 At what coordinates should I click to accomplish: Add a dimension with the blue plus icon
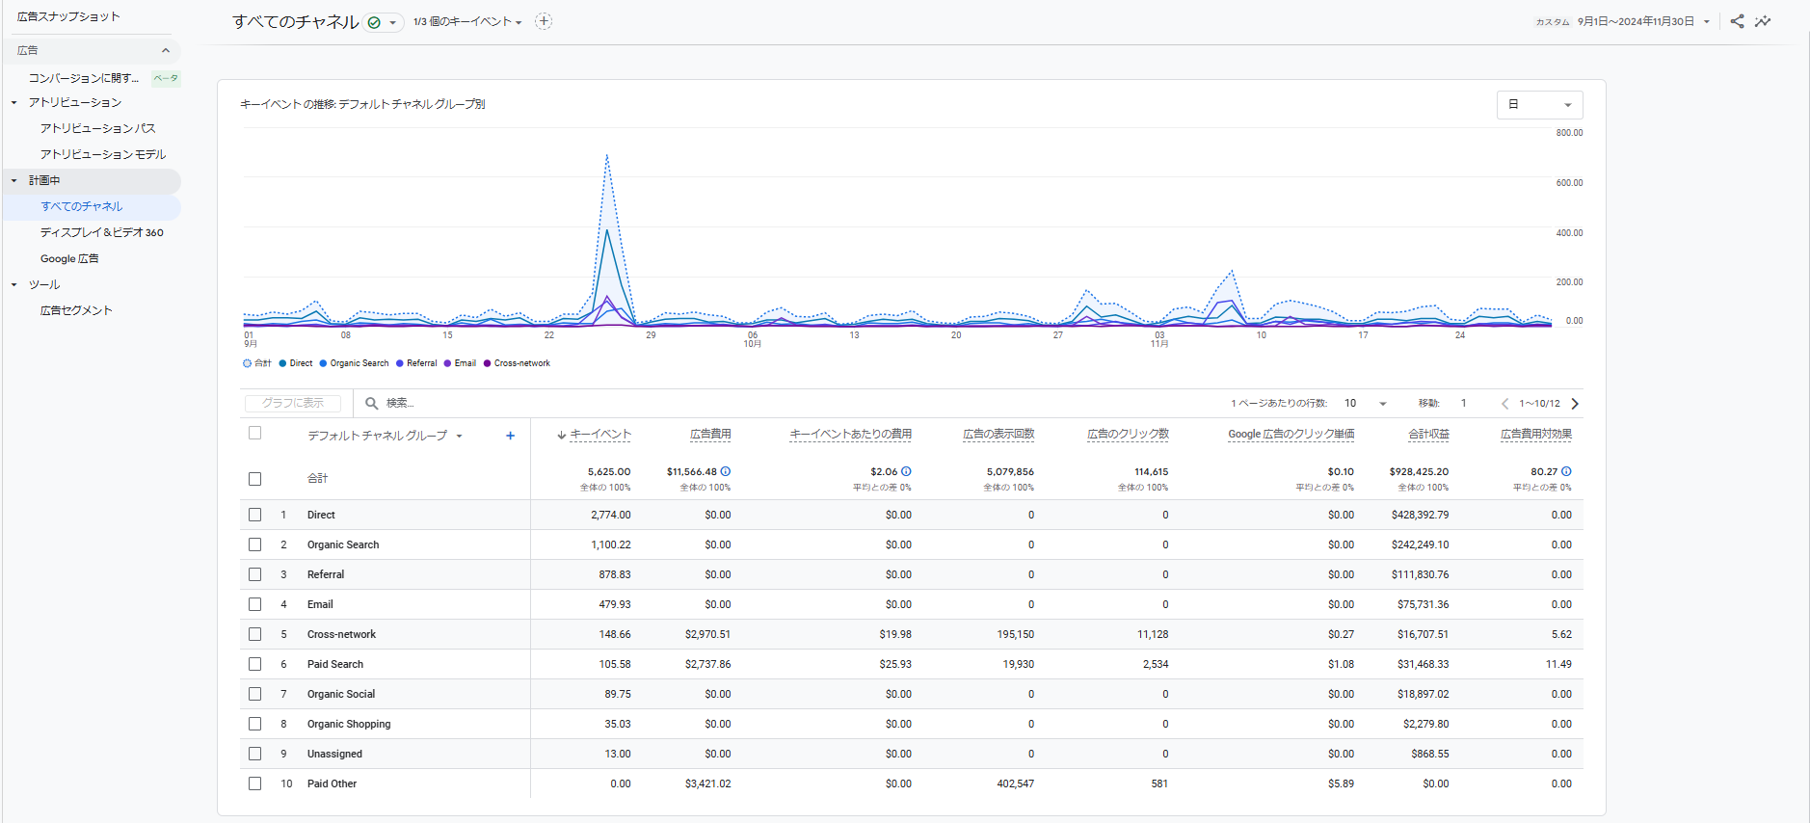coord(510,436)
